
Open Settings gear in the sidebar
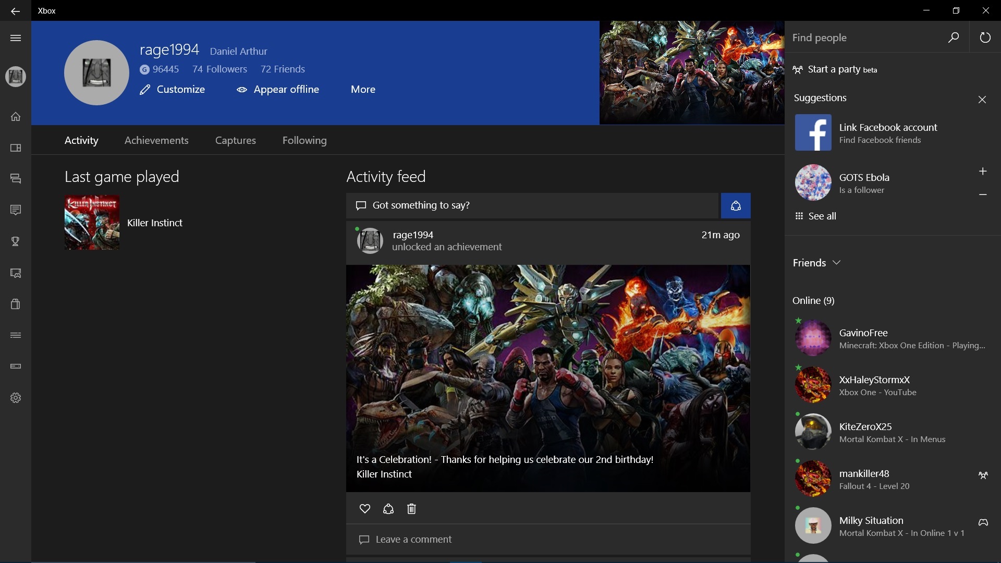point(16,398)
